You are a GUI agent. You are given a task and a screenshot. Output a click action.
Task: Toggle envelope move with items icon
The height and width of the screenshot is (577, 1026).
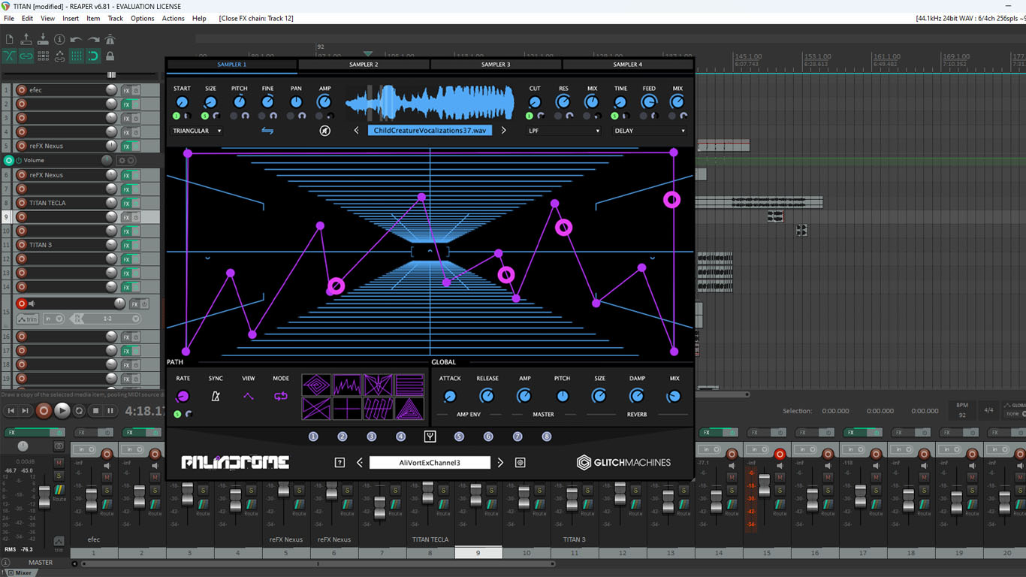(59, 56)
